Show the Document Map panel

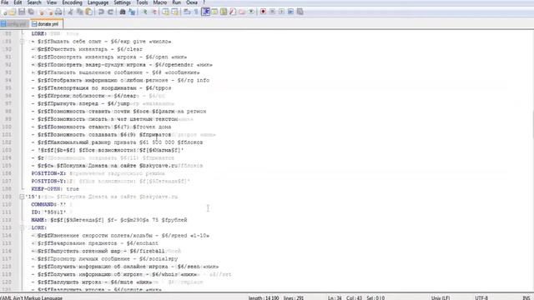[x=224, y=12]
